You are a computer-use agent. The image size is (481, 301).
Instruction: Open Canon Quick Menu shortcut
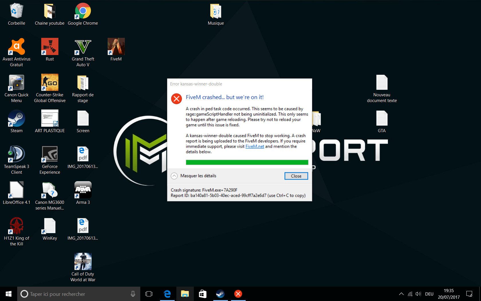pos(16,89)
